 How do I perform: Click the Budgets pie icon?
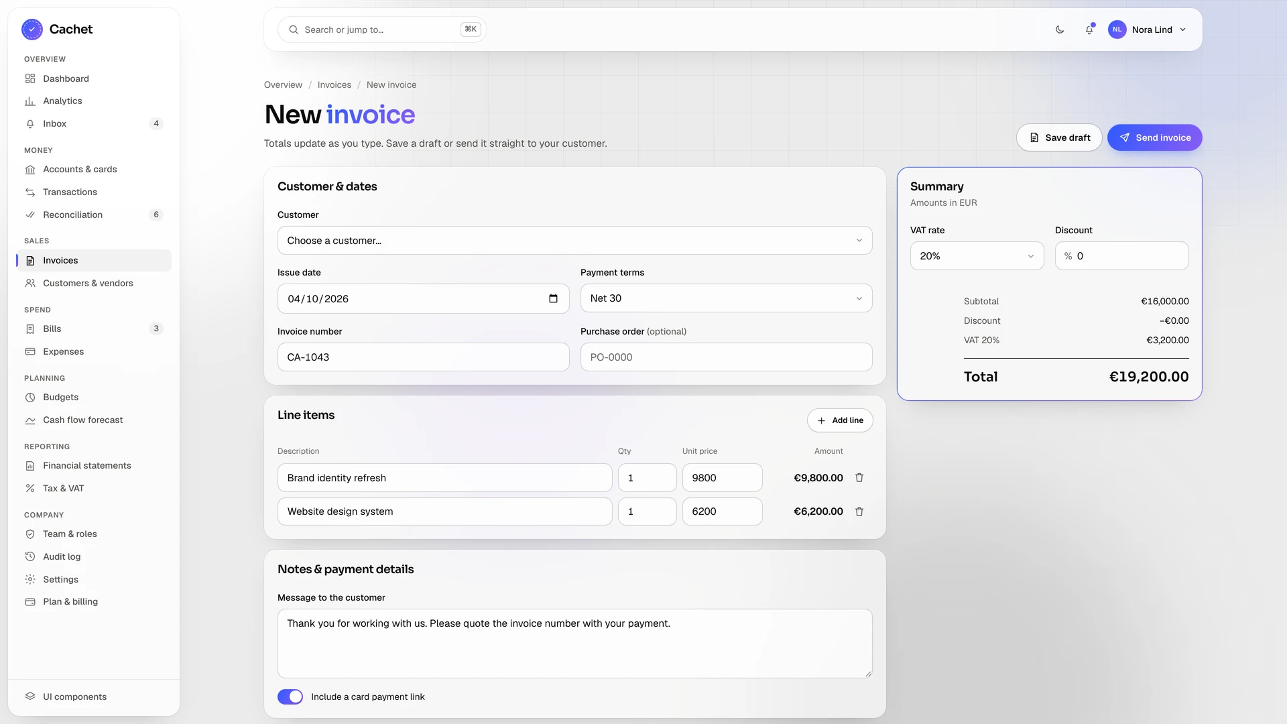pos(30,398)
